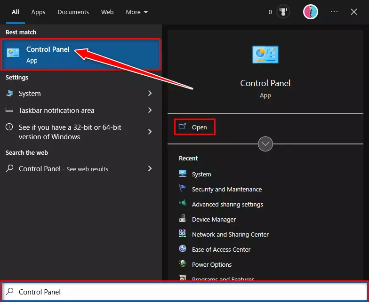The height and width of the screenshot is (302, 369).
Task: Open See if you have 32-bit or 64-bit
Action: pos(81,132)
